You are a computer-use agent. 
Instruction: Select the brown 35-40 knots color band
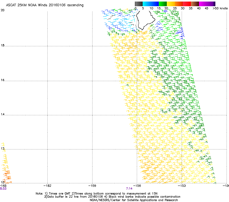pyautogui.click(x=195, y=4)
